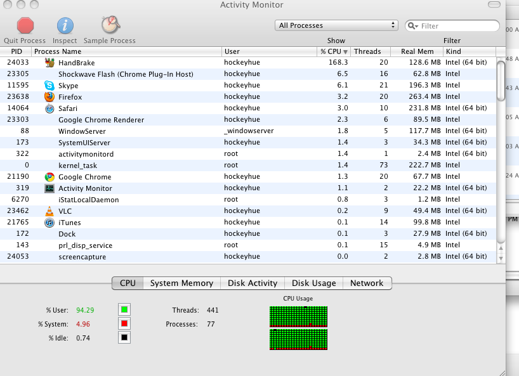Toggle sort order on % CPU column
This screenshot has width=519, height=376.
click(x=334, y=51)
